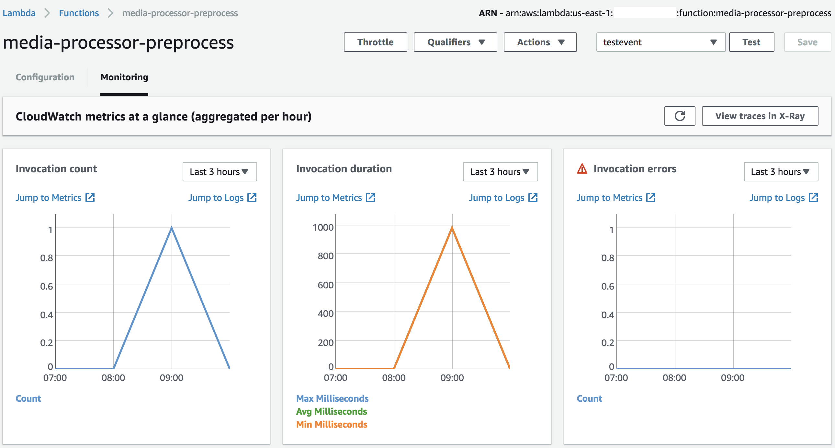Screen dimensions: 835x448
Task: Open external link icon beside Invocation errors Jump to Logs
Action: click(813, 198)
